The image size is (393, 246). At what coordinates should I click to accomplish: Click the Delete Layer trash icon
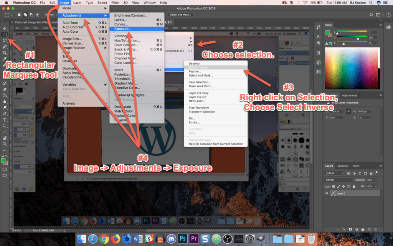375,229
